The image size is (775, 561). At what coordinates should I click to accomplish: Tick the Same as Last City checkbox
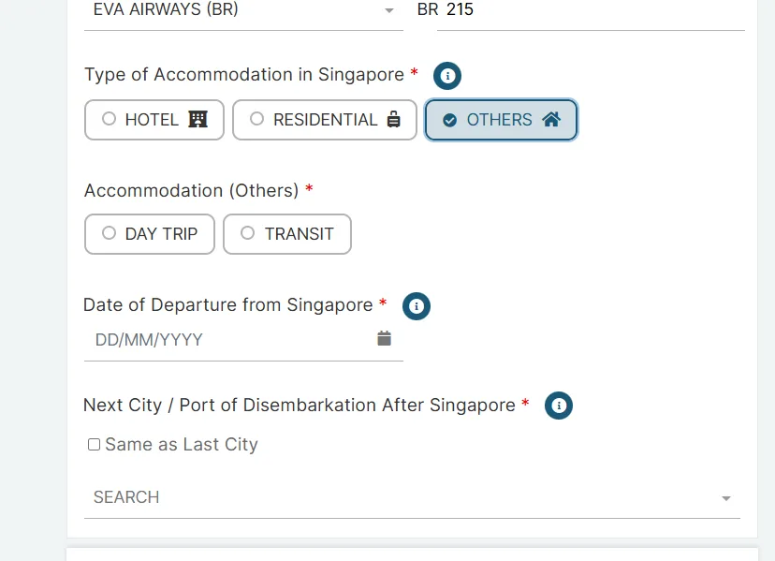[x=94, y=444]
